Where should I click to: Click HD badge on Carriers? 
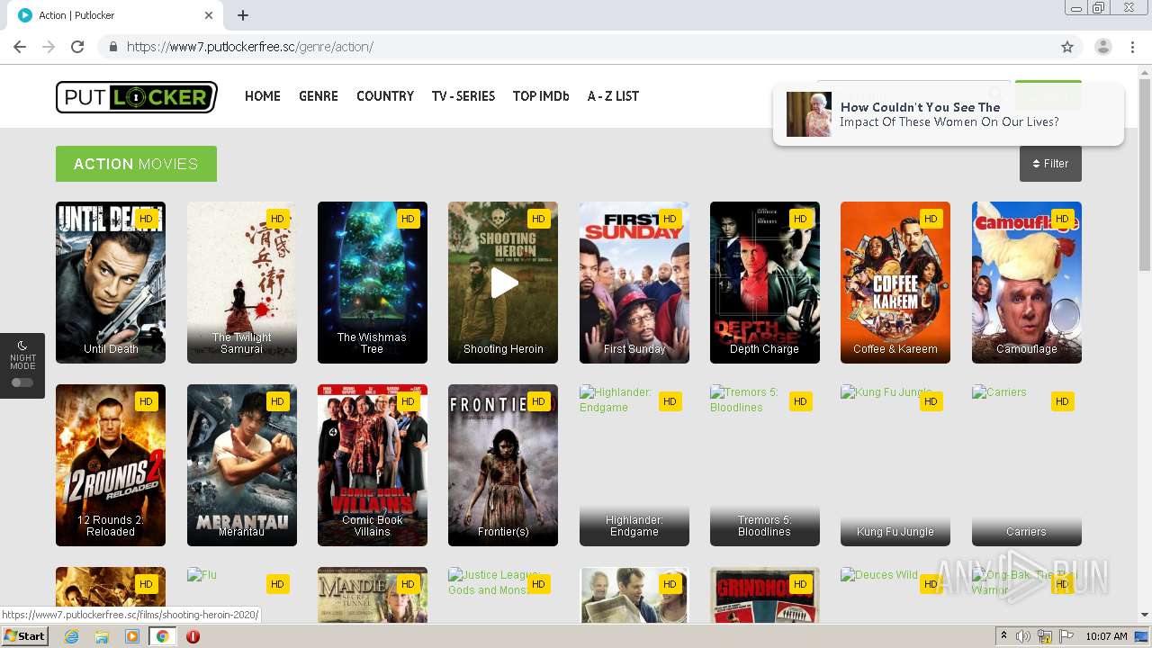1062,401
